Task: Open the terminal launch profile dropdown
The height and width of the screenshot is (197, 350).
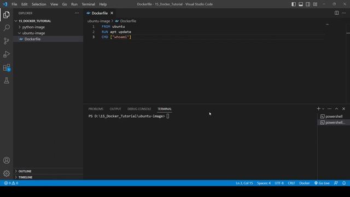Action: 323,109
